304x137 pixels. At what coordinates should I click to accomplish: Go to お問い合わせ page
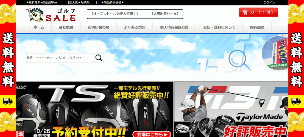[98, 27]
